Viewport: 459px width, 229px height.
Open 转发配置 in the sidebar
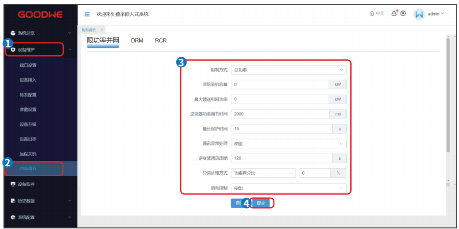[x=28, y=95]
